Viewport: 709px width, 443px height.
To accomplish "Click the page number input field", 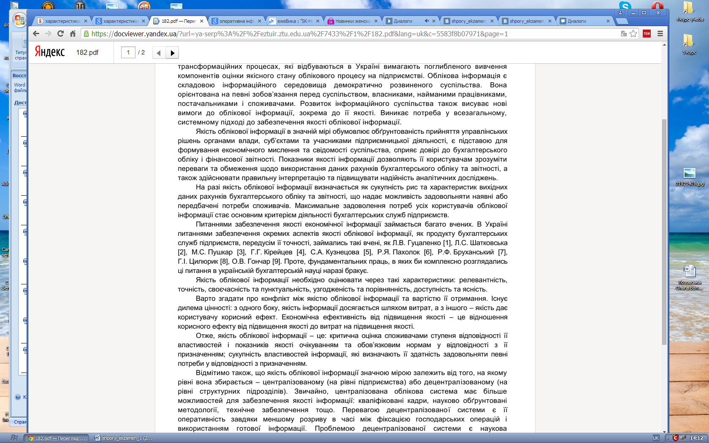I will tap(128, 52).
